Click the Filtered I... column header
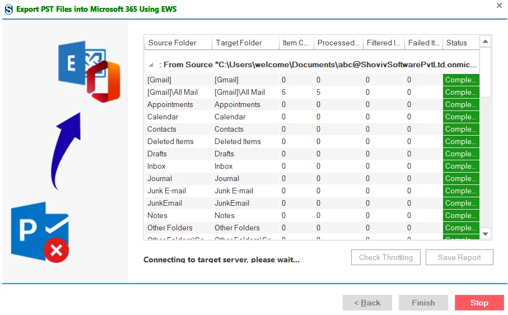 (384, 43)
